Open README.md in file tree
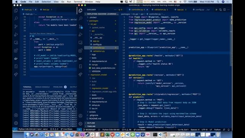 pos(95,118)
